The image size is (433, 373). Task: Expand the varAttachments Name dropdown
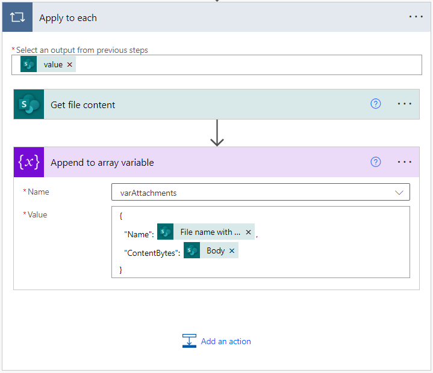click(399, 192)
